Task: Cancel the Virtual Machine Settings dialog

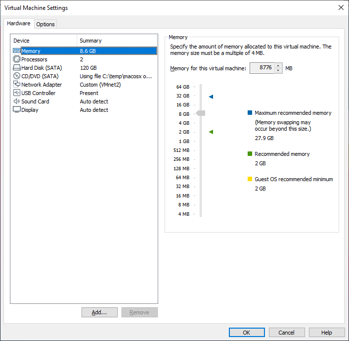Action: 287,333
